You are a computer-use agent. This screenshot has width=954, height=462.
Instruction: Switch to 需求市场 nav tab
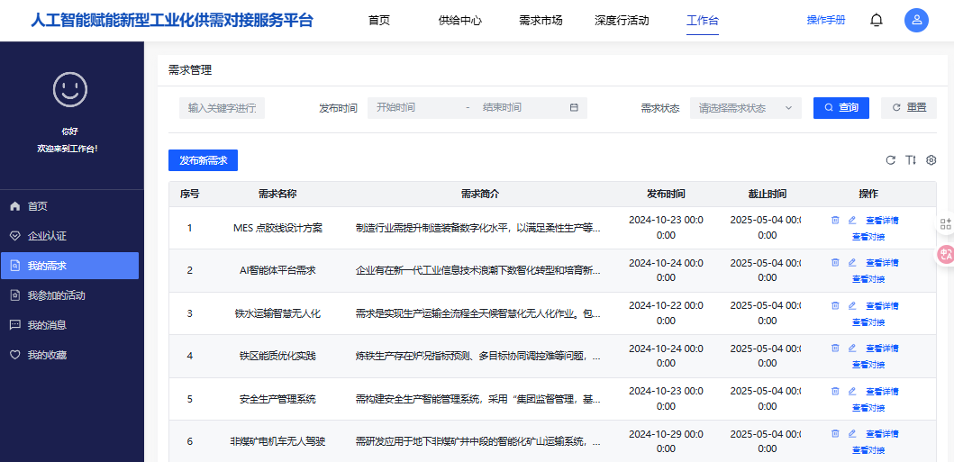[x=541, y=20]
